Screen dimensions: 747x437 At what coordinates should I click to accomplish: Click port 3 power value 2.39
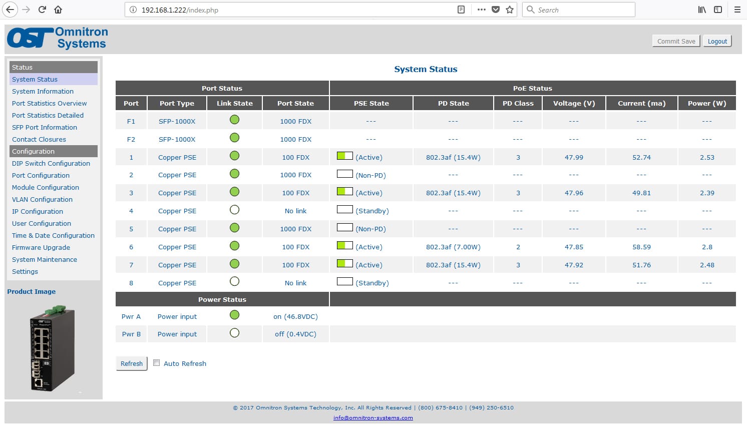[x=707, y=193]
